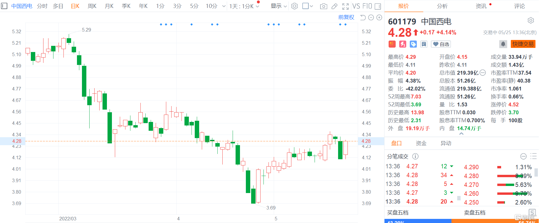
Task: Click 买盘五档 header
Action: [398, 213]
